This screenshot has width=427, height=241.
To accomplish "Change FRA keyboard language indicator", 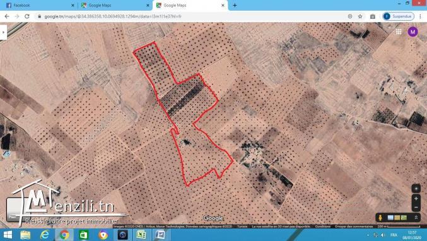I will point(394,235).
